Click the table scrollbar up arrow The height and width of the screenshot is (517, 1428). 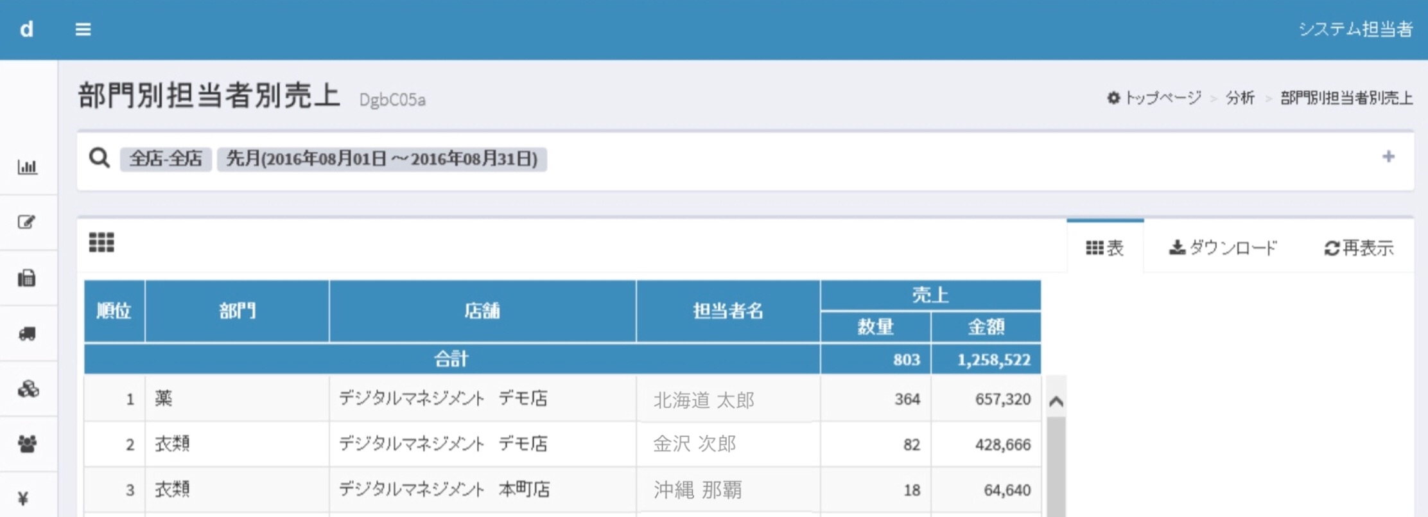(1056, 402)
